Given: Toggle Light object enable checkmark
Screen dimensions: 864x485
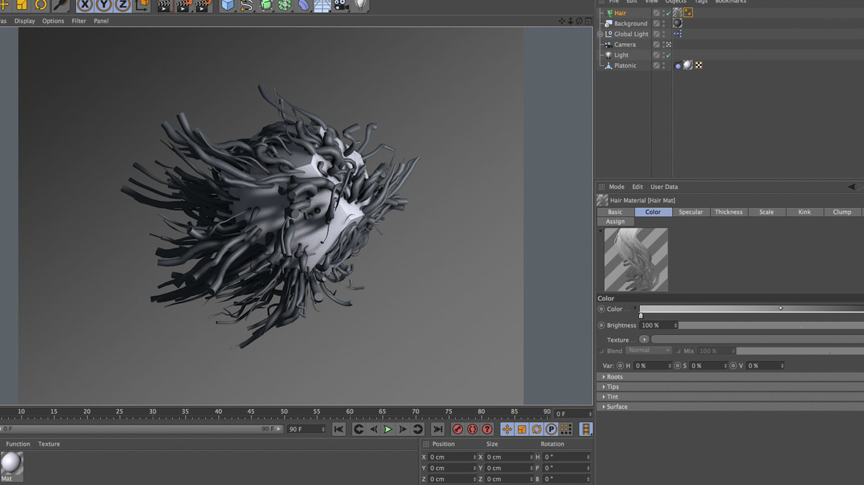Looking at the screenshot, I should pos(668,55).
